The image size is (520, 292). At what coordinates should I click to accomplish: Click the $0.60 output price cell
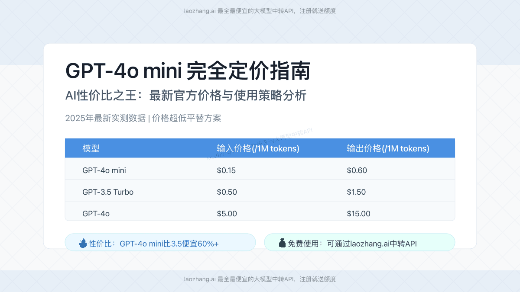(x=357, y=170)
